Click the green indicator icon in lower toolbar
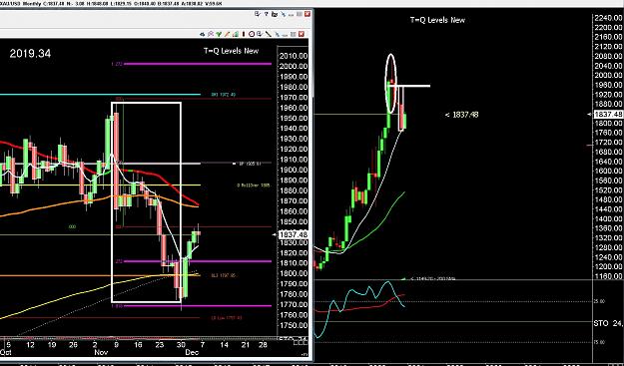The width and height of the screenshot is (624, 366). (x=219, y=34)
